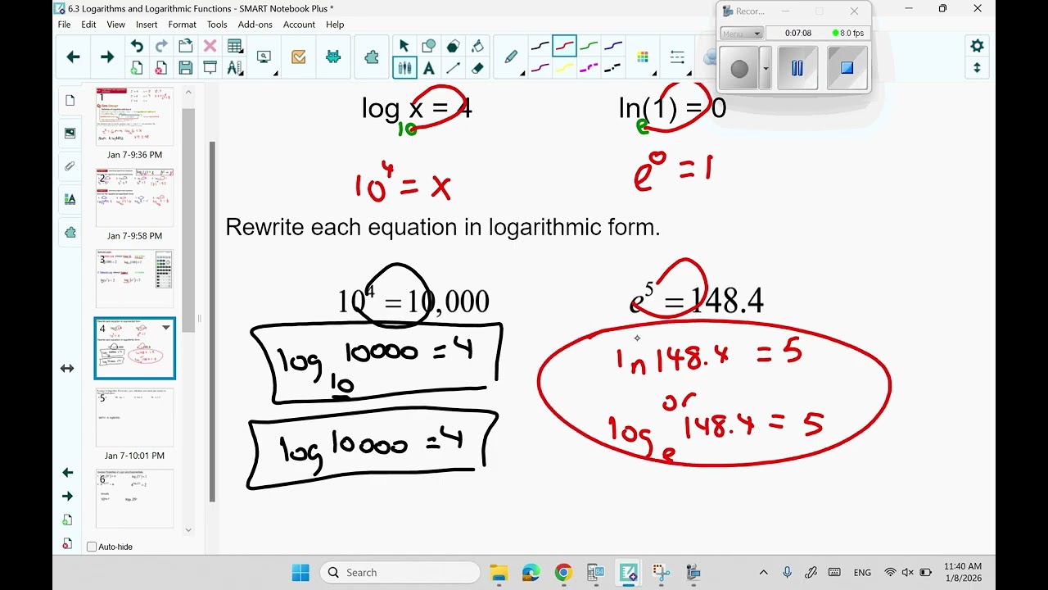Click the Redo icon
The width and height of the screenshot is (1048, 590).
pos(161,46)
